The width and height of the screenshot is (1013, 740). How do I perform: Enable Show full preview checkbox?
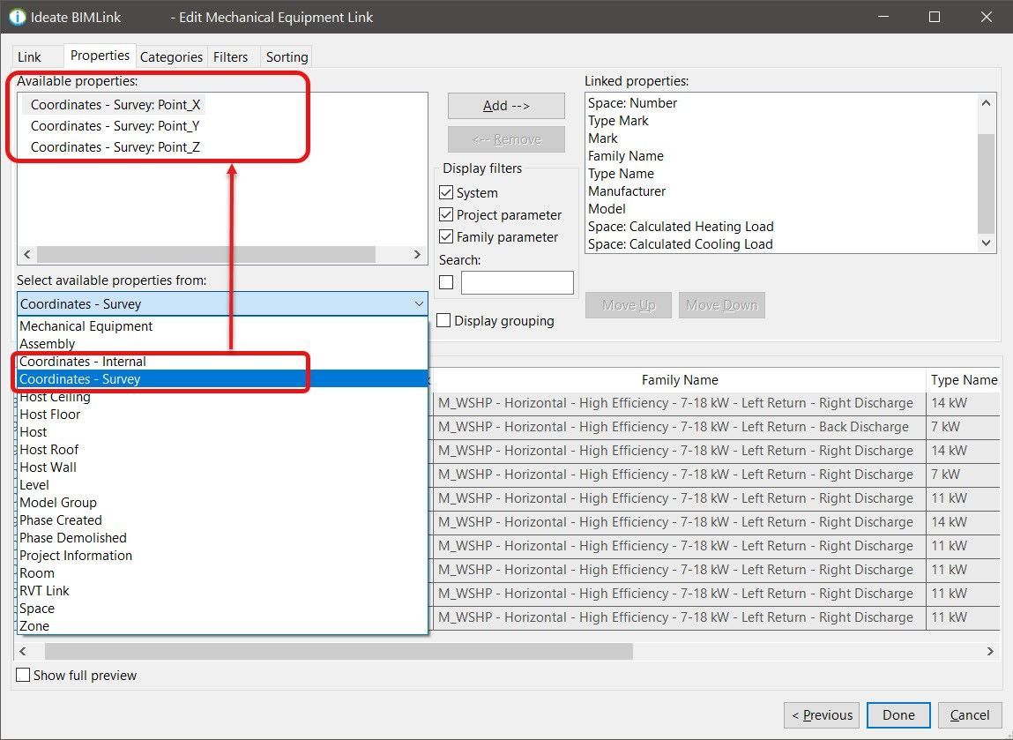pos(23,675)
